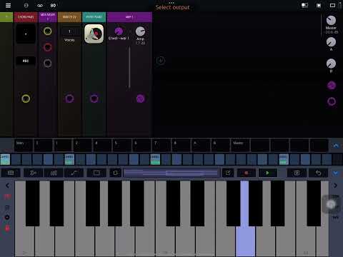Click the square icon left of tape icon
This screenshot has width=343, height=257.
point(26,5)
